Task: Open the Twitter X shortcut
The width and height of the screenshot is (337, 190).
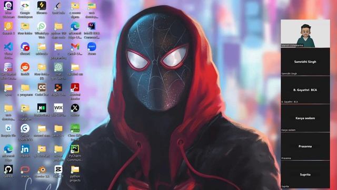Action: pos(75,108)
